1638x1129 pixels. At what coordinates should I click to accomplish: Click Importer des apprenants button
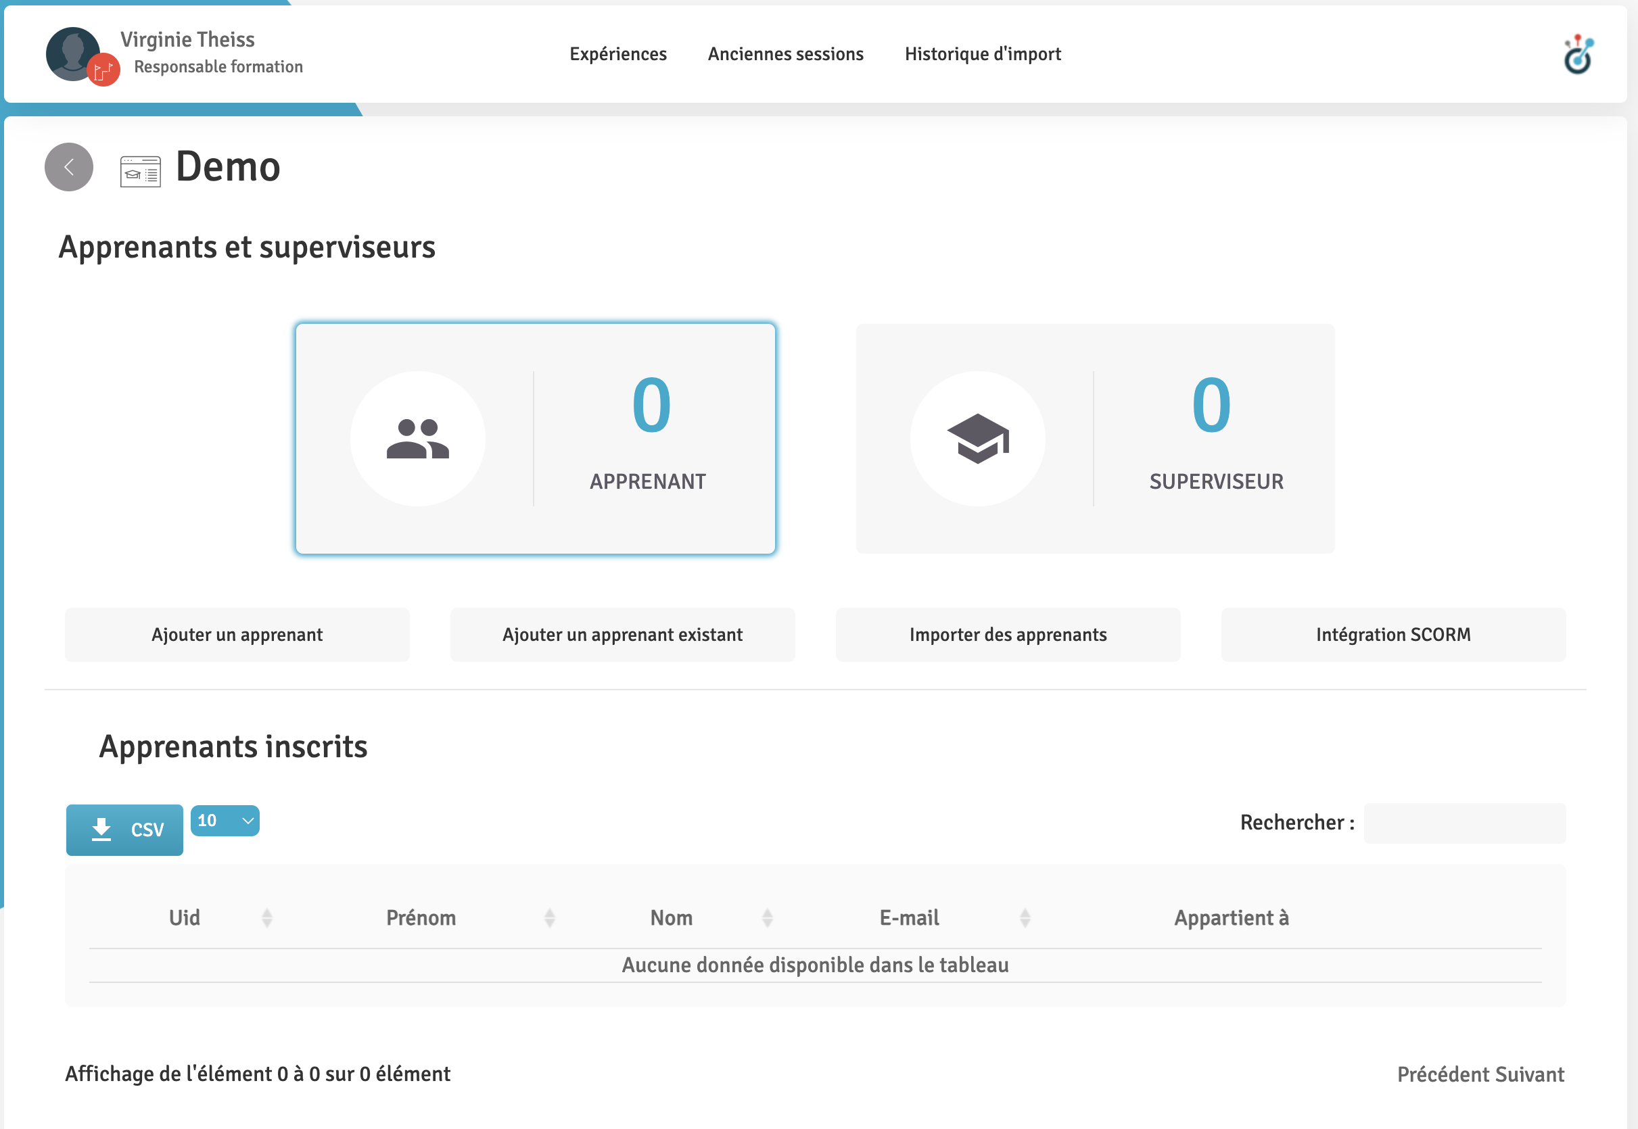pos(1008,635)
